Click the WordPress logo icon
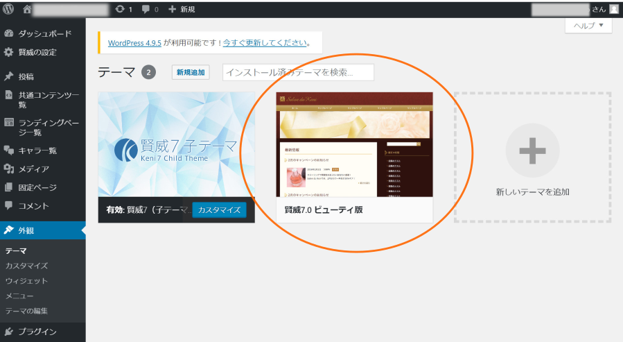The image size is (623, 342). (8, 9)
